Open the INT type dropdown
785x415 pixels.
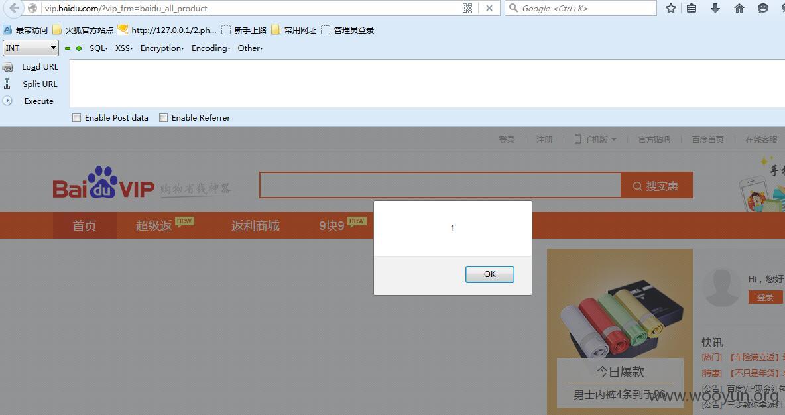30,48
